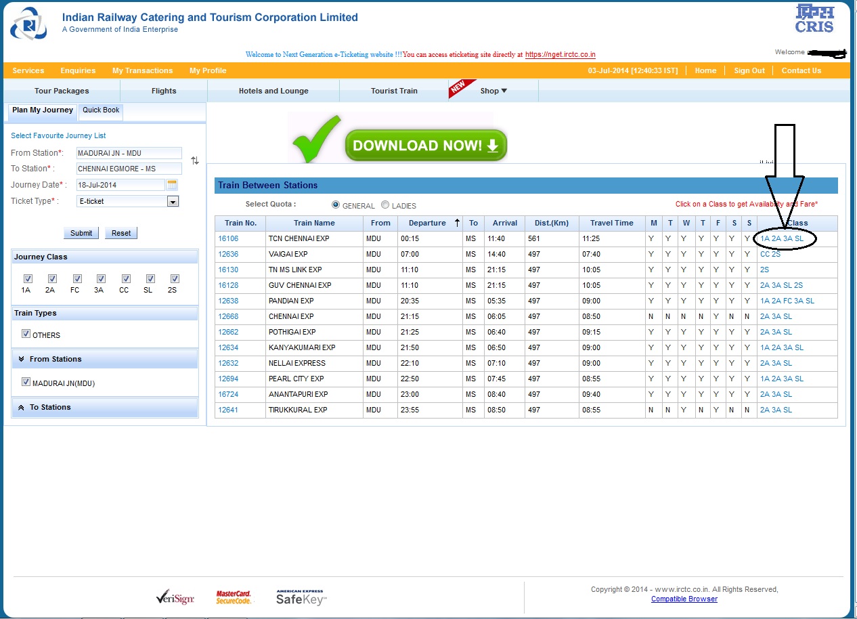The image size is (857, 619).
Task: Open the My Profile menu
Action: 208,70
